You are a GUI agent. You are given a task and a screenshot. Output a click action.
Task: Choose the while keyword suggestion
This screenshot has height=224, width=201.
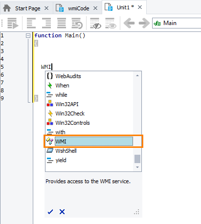pyautogui.click(x=89, y=95)
